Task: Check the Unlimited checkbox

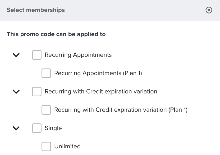Action: pos(46,146)
